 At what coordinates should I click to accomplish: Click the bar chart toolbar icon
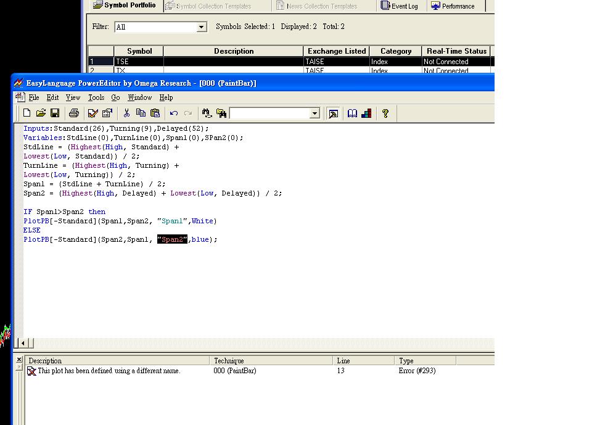click(x=366, y=113)
